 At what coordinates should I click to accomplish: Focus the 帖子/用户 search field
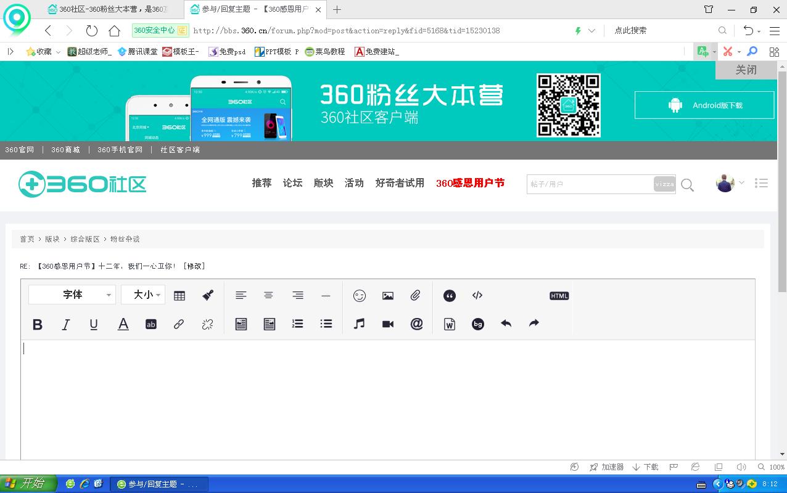click(x=590, y=184)
